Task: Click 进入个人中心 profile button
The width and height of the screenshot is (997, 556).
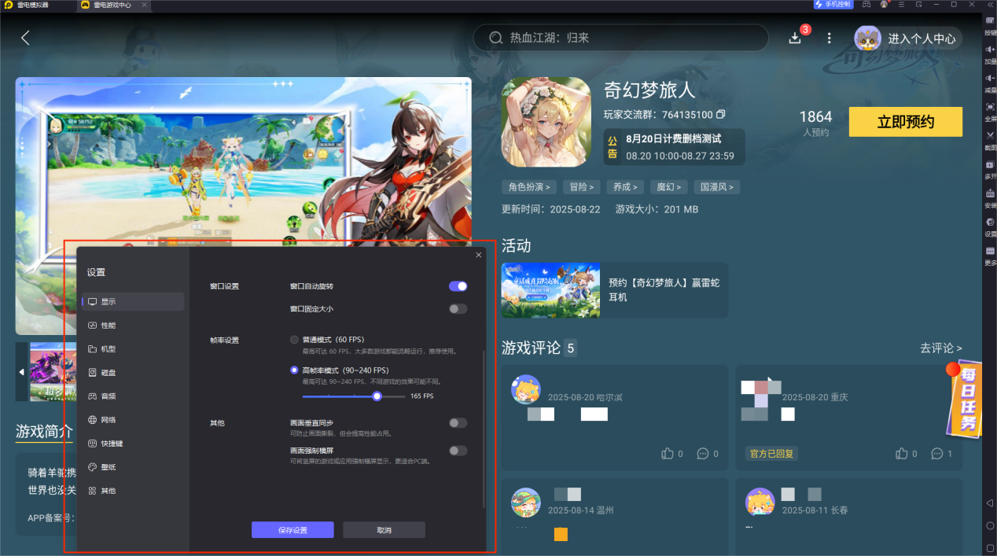Action: point(908,38)
